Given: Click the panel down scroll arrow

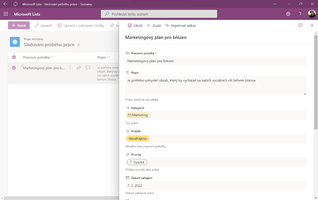Looking at the screenshot, I should point(316,198).
